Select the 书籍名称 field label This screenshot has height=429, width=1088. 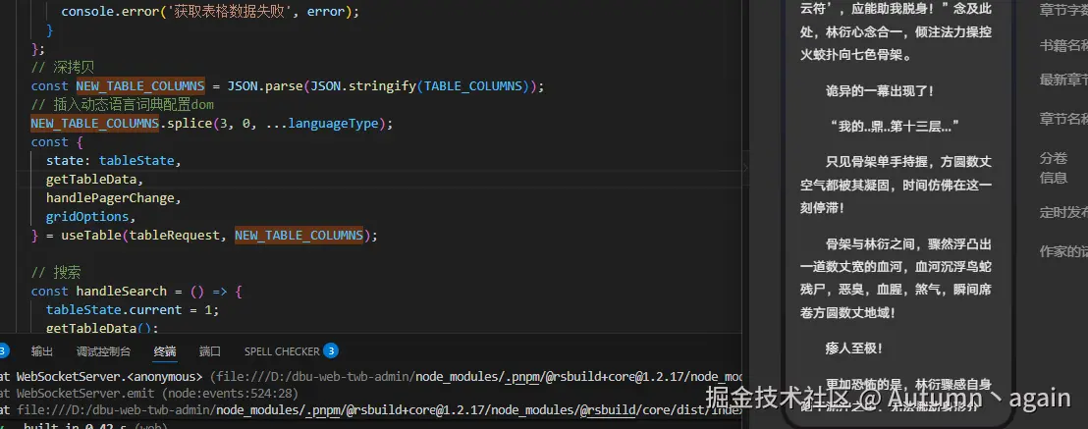point(1063,45)
